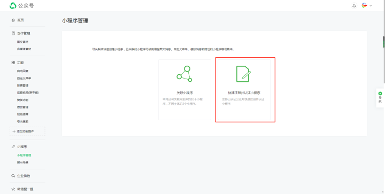Click the page vertical scrollbar

(x=384, y=42)
